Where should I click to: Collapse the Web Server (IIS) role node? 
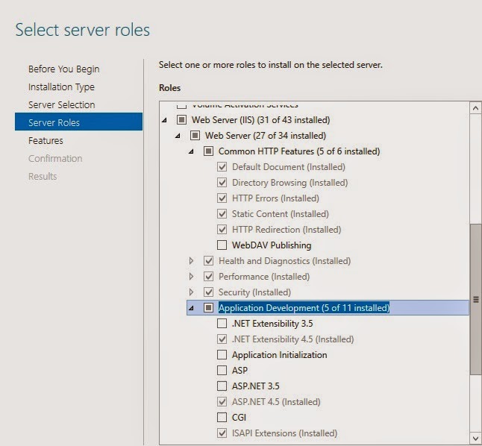pyautogui.click(x=164, y=120)
